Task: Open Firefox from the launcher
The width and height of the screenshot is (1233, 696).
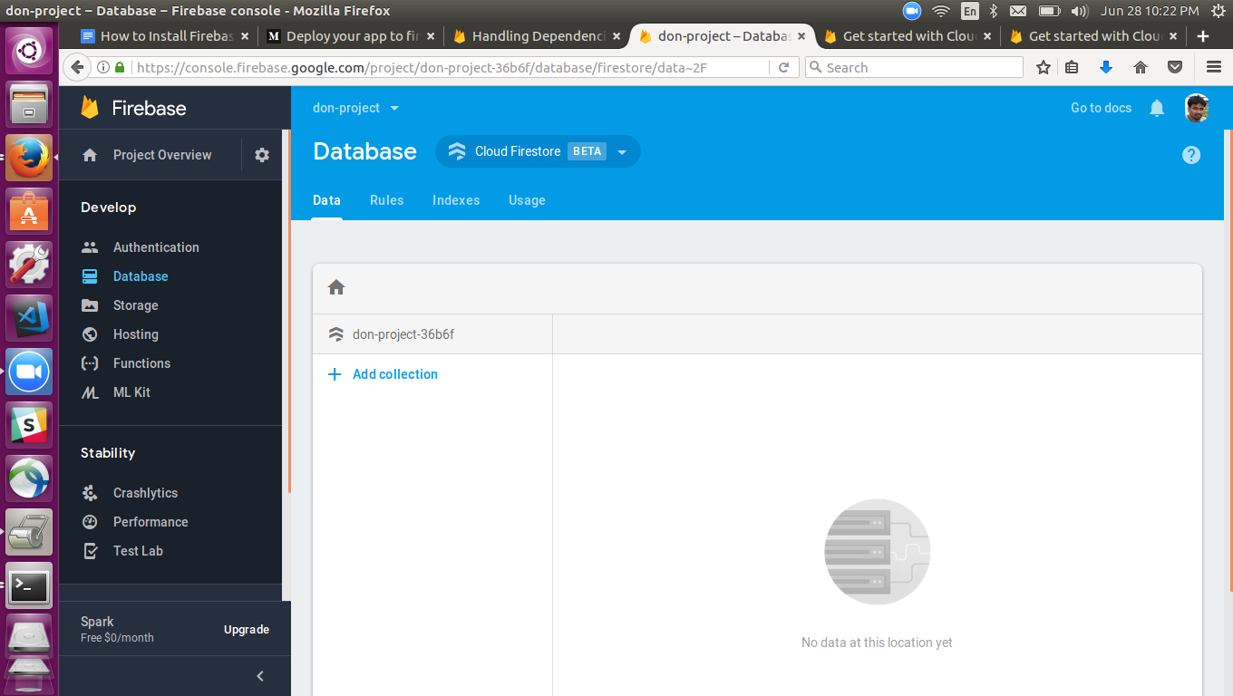Action: (x=29, y=158)
